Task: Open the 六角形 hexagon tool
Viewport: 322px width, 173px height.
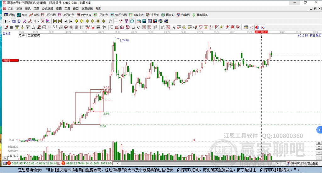Action: click(x=183, y=15)
